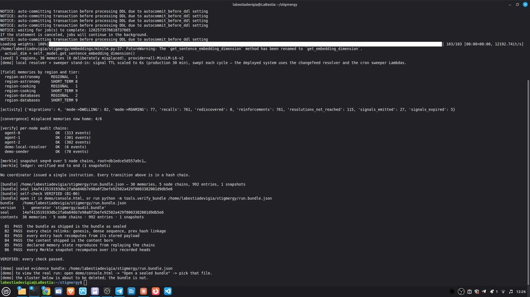Open the red swirl app taskbar icon
Image resolution: width=530 pixels, height=297 pixels.
(x=155, y=291)
